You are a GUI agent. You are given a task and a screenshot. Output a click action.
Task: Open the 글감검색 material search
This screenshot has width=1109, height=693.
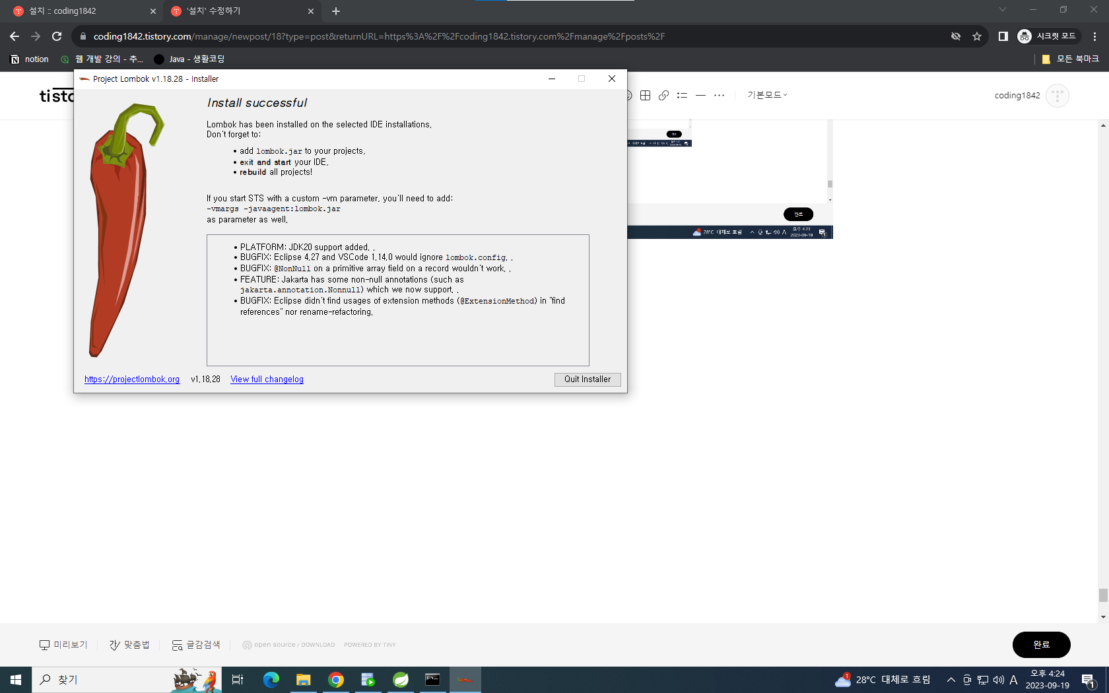pos(196,645)
